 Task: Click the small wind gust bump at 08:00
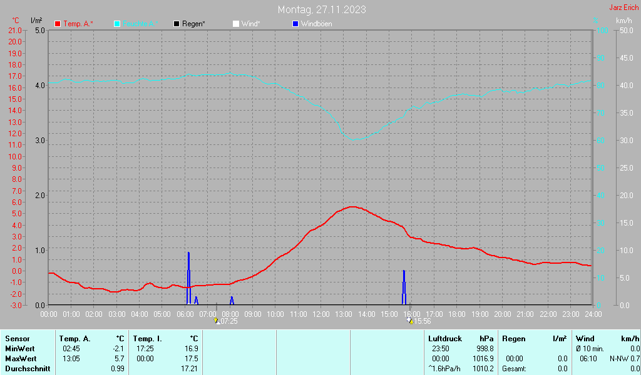pyautogui.click(x=232, y=301)
